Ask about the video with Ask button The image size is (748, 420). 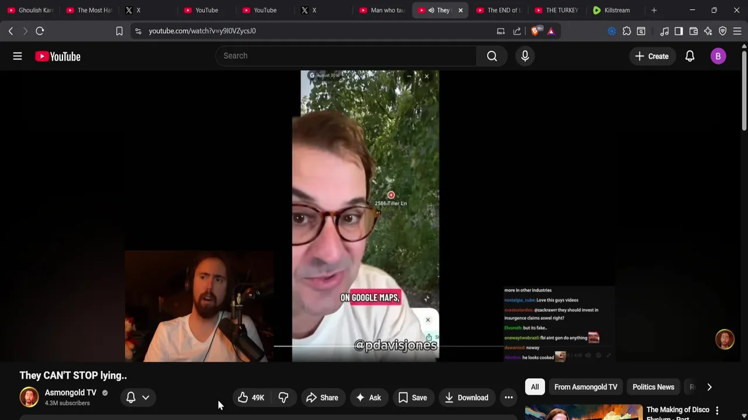tap(369, 397)
